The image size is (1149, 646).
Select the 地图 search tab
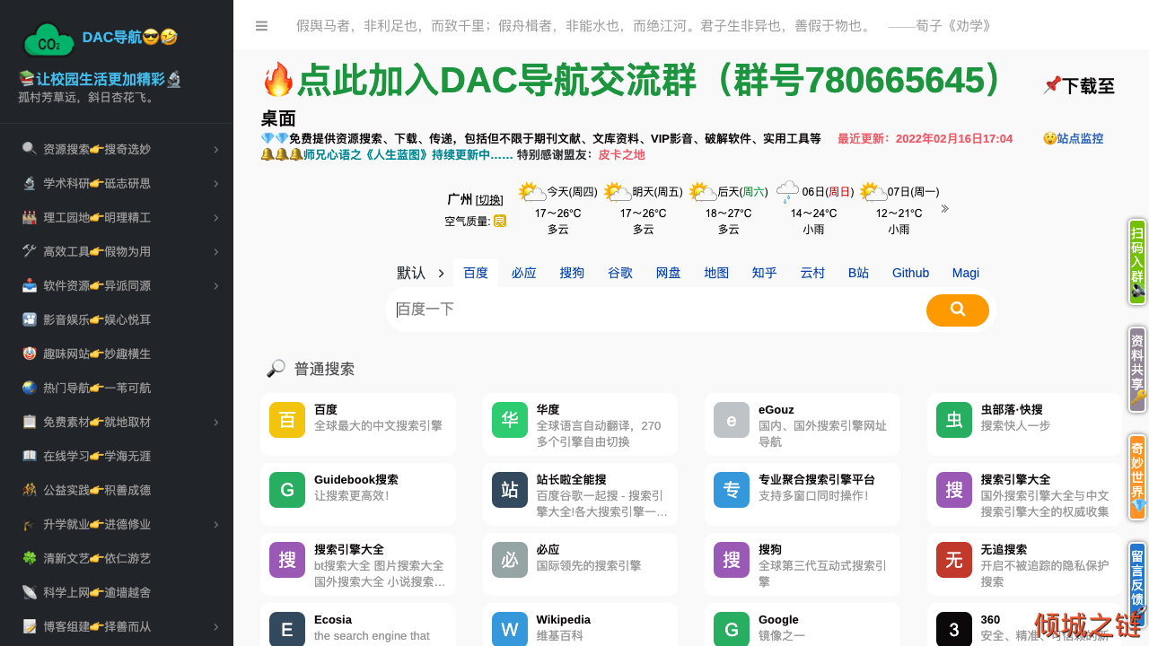coord(716,273)
